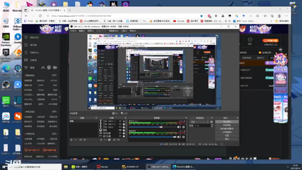
Task: Open the OBS File menu
Action: tap(73, 31)
